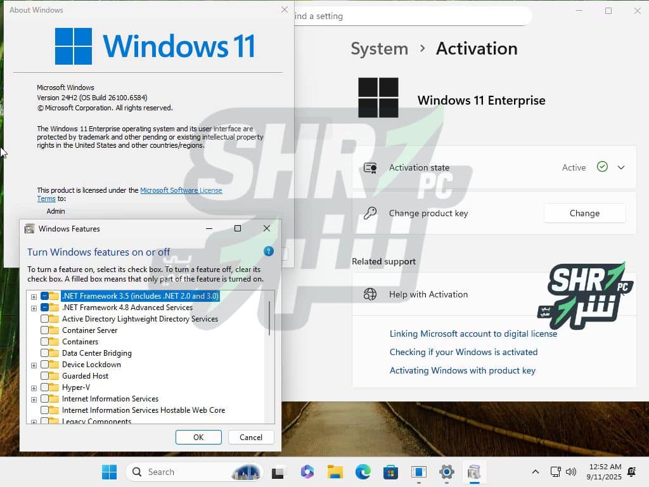
Task: Check the Hyper-V feature checkbox
Action: click(45, 387)
